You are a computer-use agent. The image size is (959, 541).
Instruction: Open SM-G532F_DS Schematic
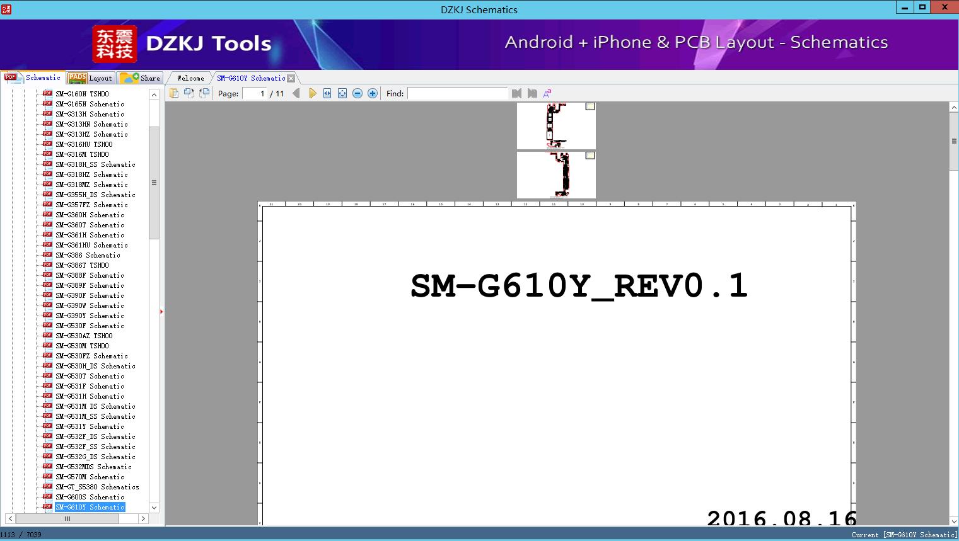pos(95,436)
